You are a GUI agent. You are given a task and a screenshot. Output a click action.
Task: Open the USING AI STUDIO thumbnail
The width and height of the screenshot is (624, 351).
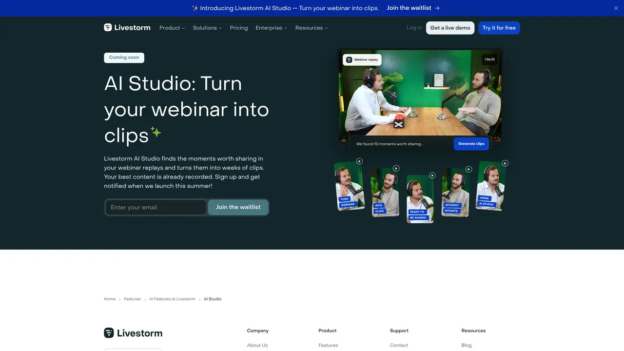(x=491, y=186)
